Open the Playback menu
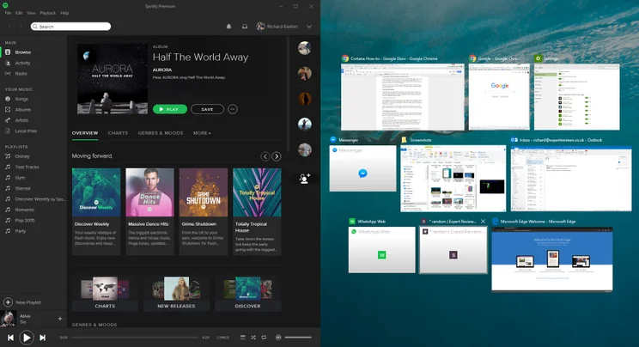The width and height of the screenshot is (639, 347). click(x=48, y=13)
